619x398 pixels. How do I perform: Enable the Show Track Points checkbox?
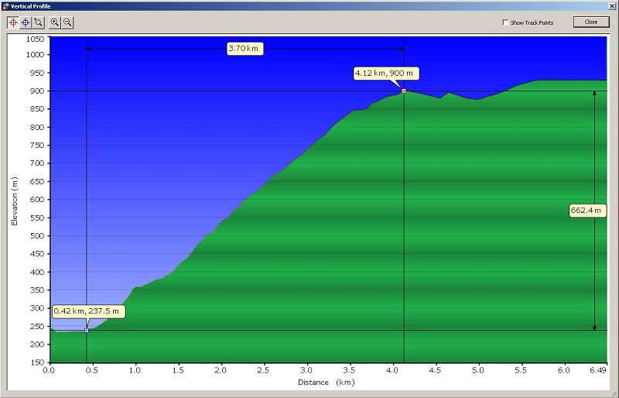506,22
